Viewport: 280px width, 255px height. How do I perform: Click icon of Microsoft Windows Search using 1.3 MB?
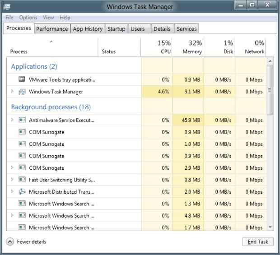(x=22, y=203)
